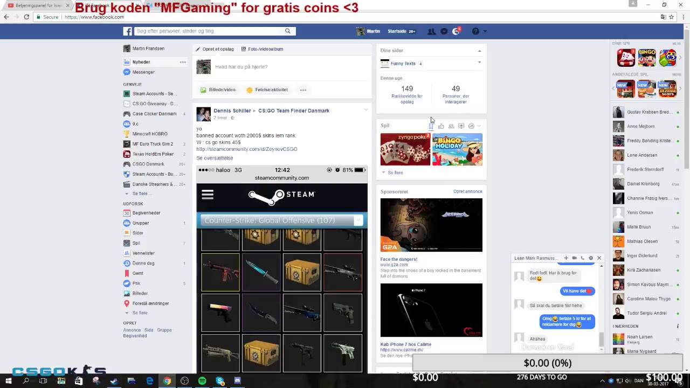Open the Steam inventory photo
This screenshot has width=690, height=388.
[282, 268]
